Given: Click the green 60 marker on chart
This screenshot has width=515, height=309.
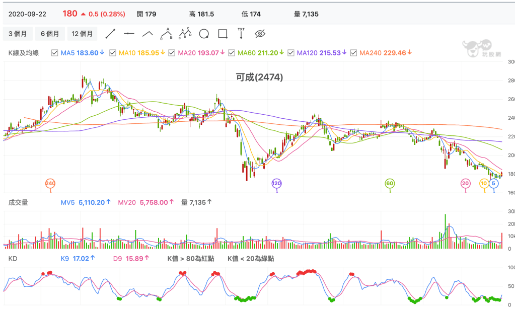Looking at the screenshot, I should click(390, 184).
